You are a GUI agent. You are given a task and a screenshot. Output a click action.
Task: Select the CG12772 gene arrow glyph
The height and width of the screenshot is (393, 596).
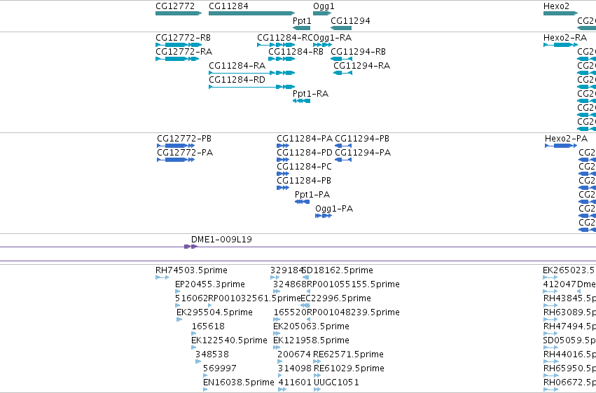click(179, 14)
